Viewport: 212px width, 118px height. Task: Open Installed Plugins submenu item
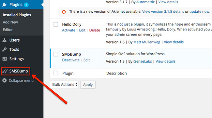17,15
